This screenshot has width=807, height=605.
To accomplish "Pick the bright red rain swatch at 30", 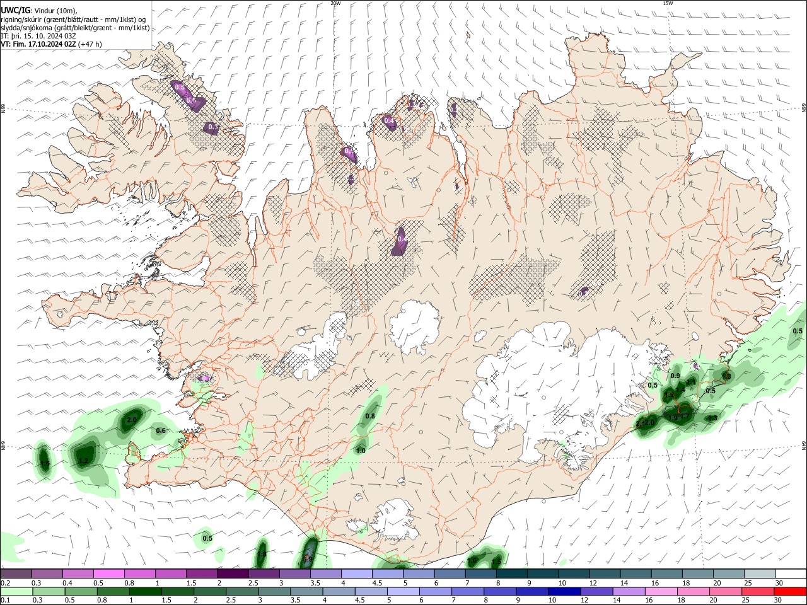I will click(x=790, y=591).
